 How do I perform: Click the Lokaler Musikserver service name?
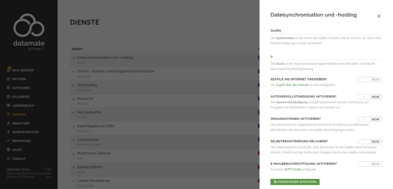pyautogui.click(x=94, y=181)
